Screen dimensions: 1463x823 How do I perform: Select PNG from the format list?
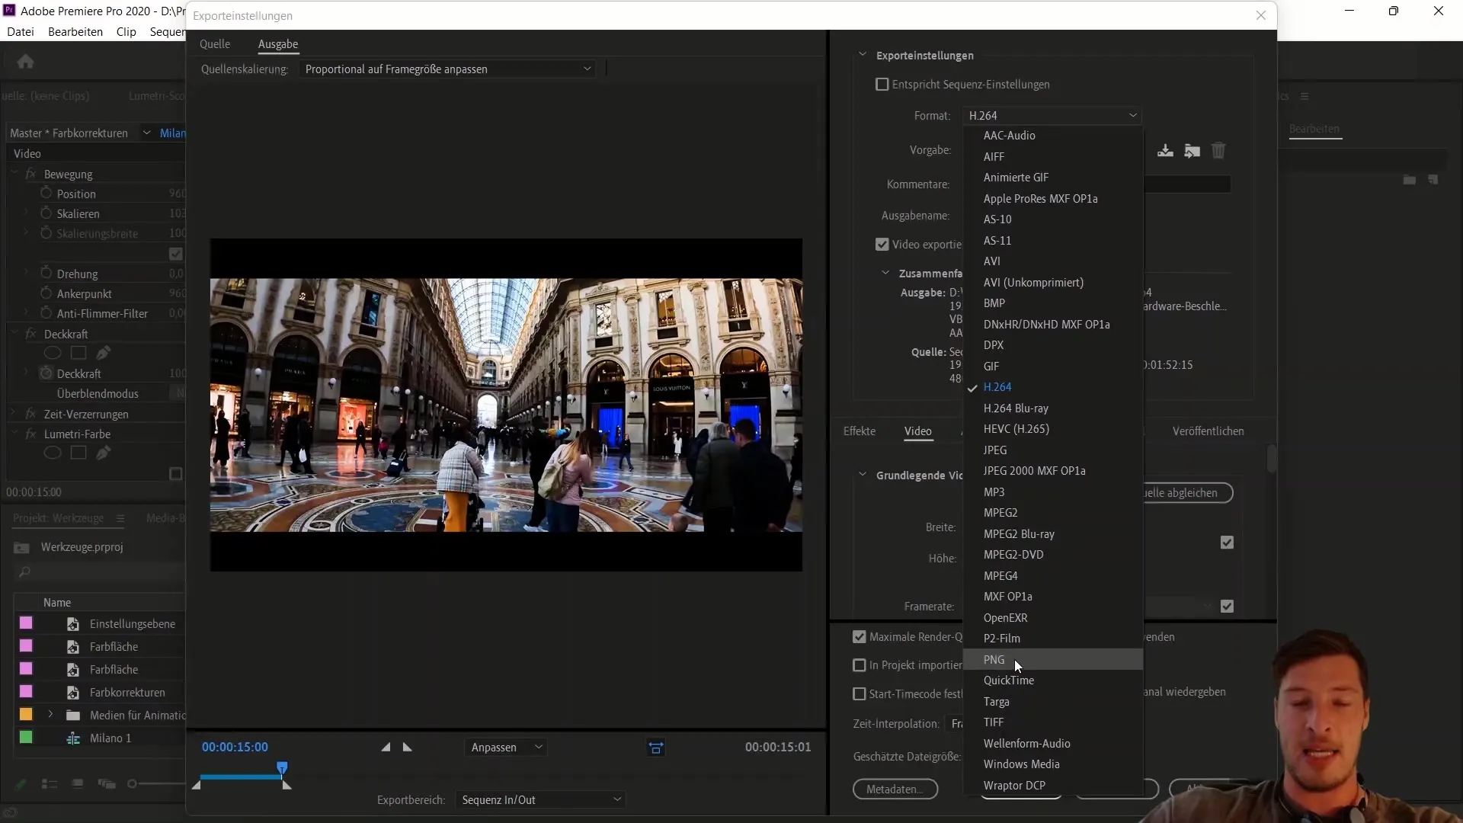(1053, 660)
